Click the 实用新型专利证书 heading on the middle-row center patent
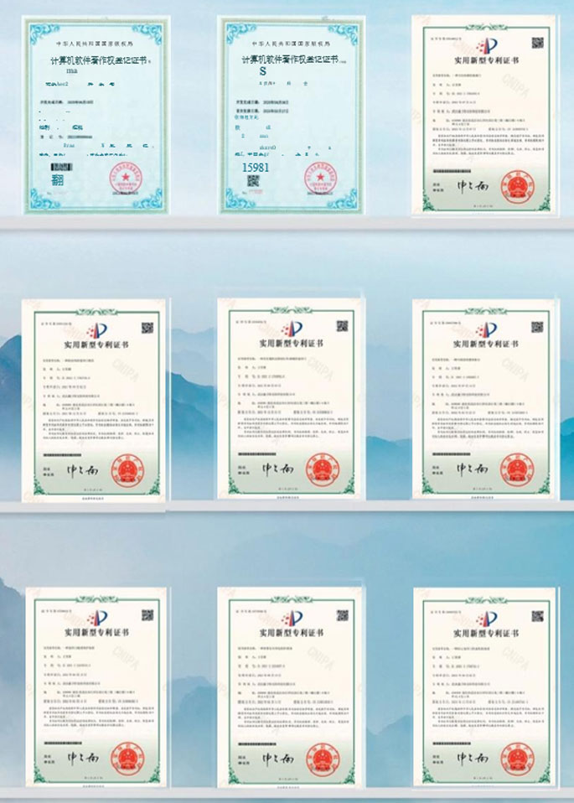Image resolution: width=574 pixels, height=803 pixels. (291, 345)
